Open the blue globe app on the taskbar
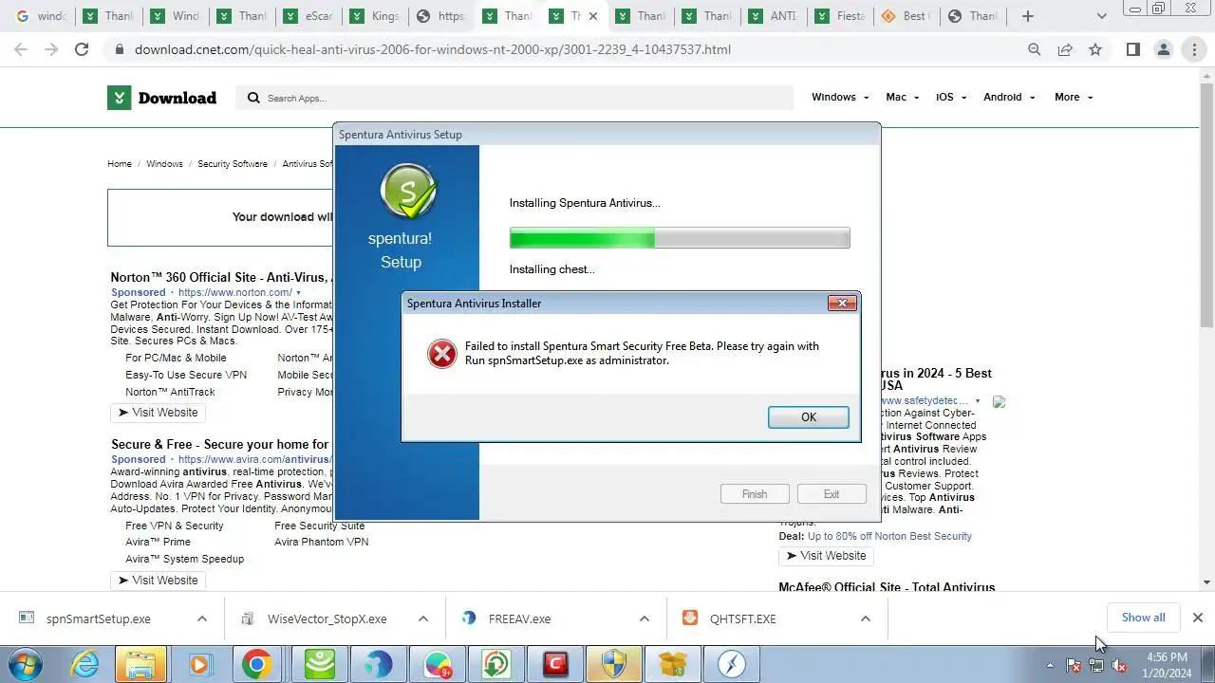 pyautogui.click(x=379, y=664)
